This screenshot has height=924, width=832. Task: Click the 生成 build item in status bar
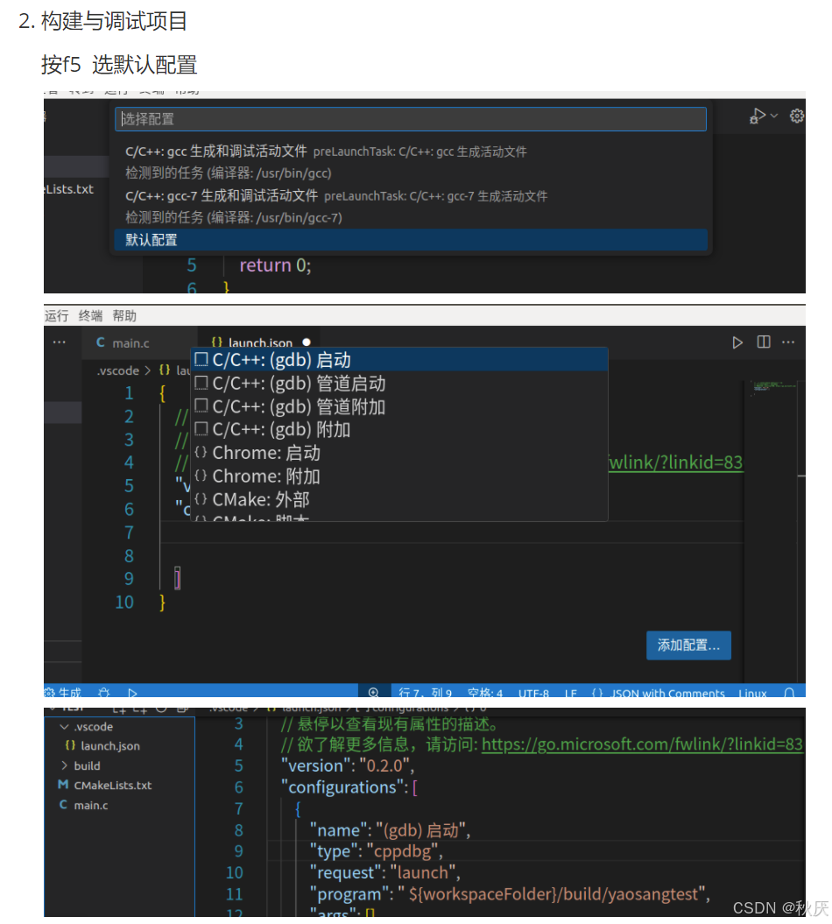pyautogui.click(x=63, y=692)
